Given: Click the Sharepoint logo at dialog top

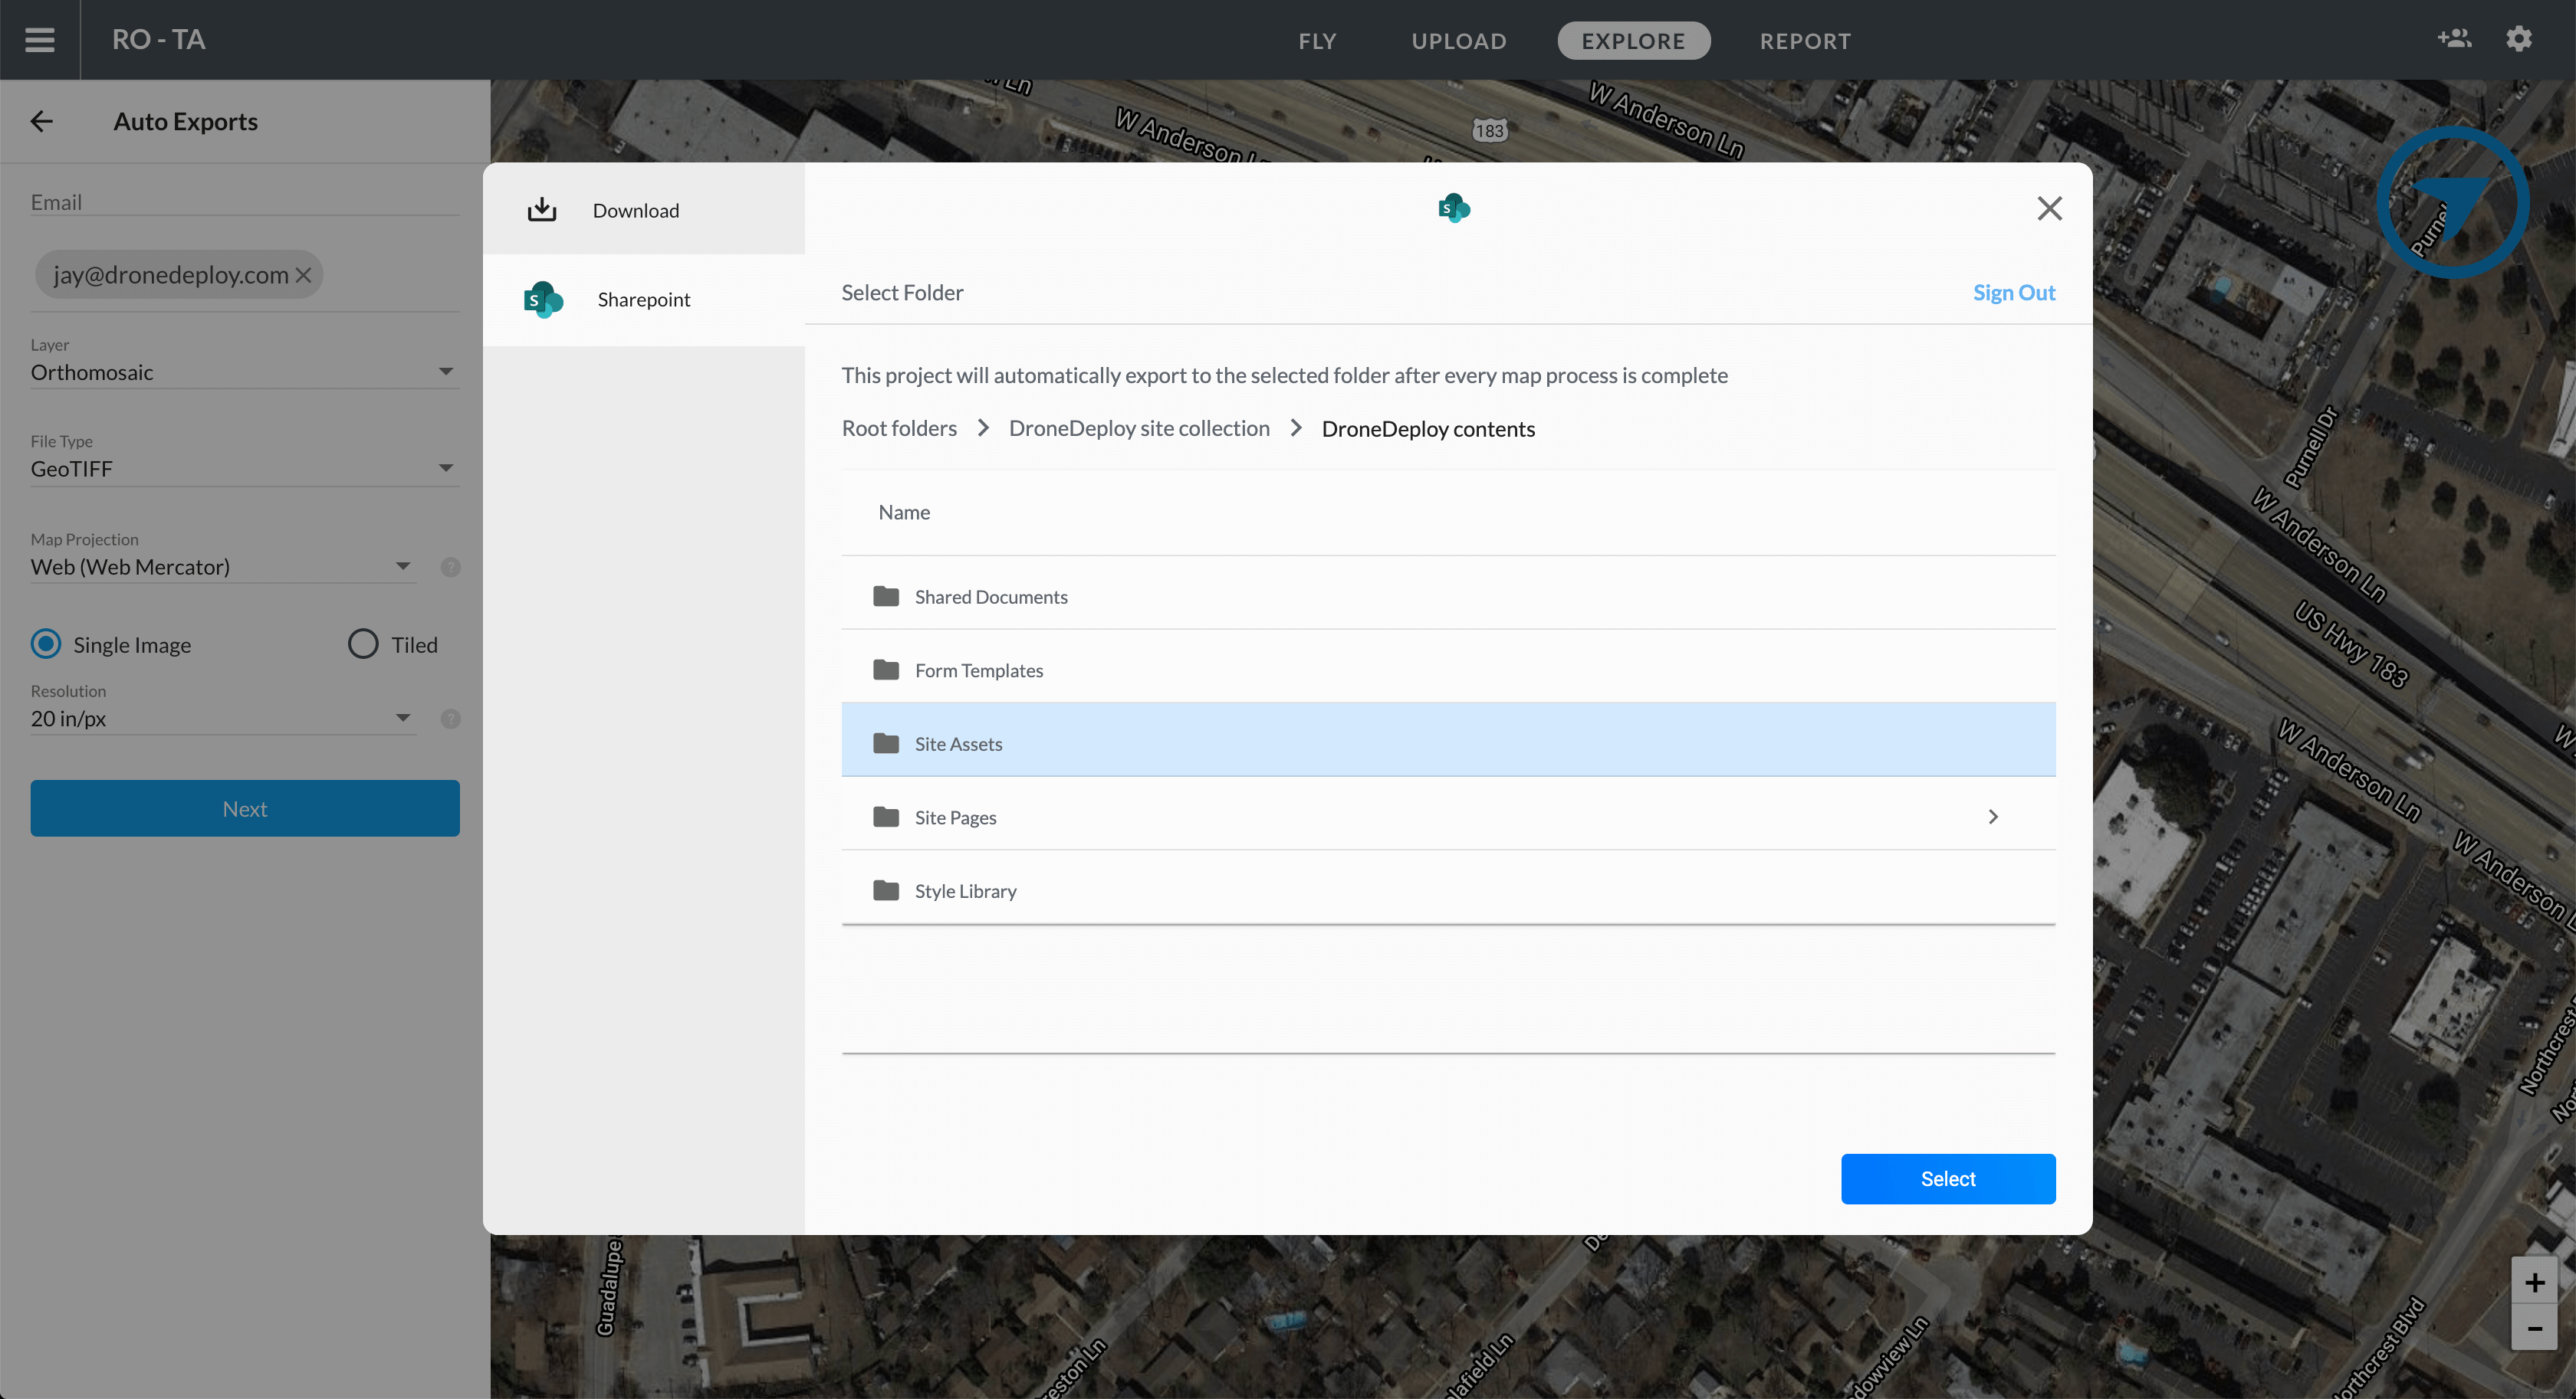Looking at the screenshot, I should coord(1454,208).
